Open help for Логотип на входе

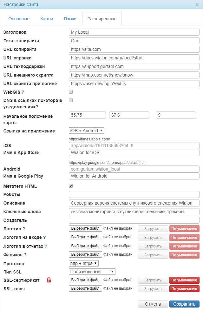click(44, 237)
